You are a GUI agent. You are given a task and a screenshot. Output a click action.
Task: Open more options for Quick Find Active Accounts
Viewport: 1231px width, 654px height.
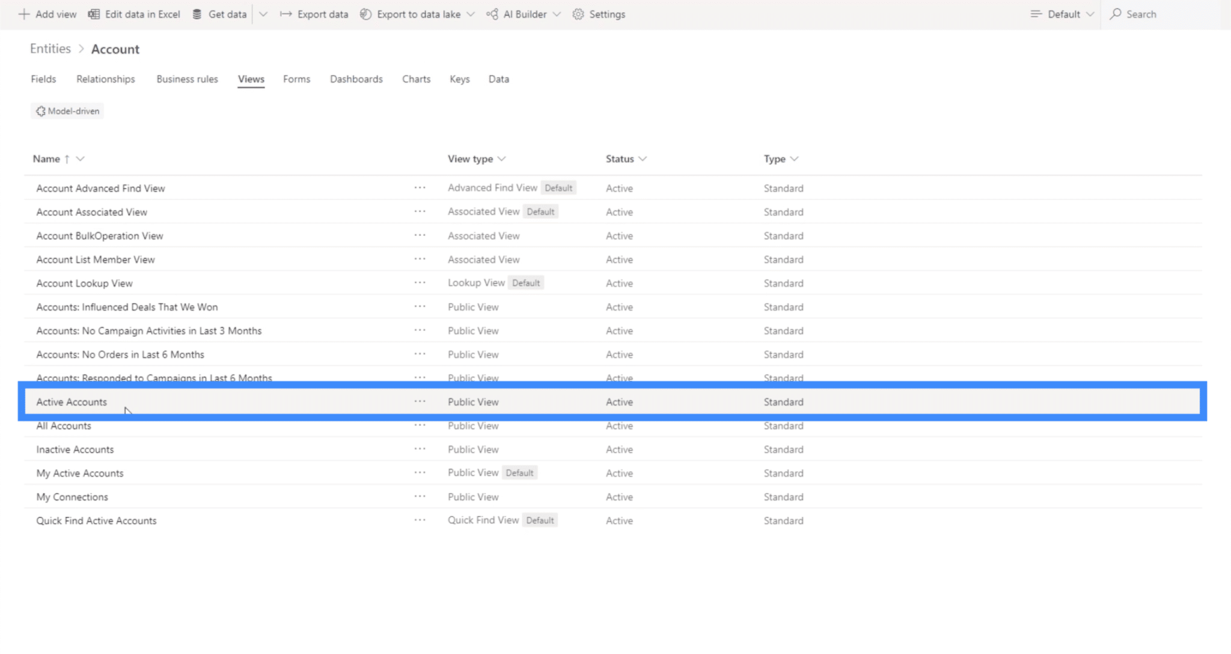[x=420, y=521]
